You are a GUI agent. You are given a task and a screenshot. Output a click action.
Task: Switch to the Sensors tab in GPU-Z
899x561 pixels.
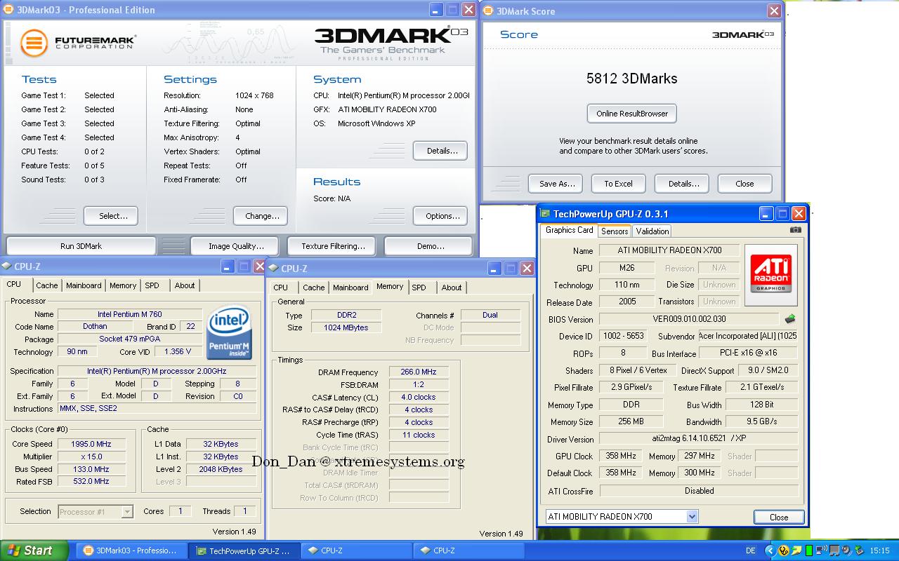[x=615, y=231]
